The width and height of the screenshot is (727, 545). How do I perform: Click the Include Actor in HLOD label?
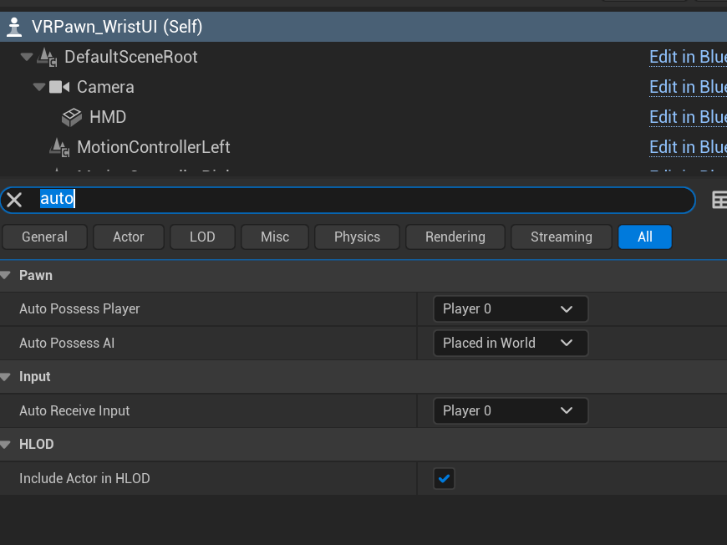tap(84, 479)
